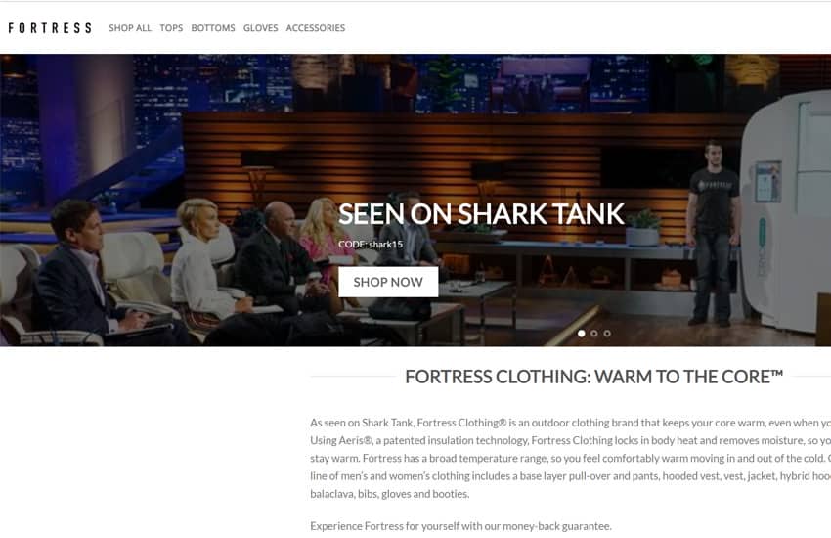Click the white chamber at the banner's right edge
This screenshot has width=831, height=538.
(785, 212)
